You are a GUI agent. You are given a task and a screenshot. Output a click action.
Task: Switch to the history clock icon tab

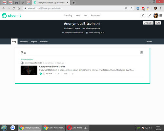click(23, 3)
